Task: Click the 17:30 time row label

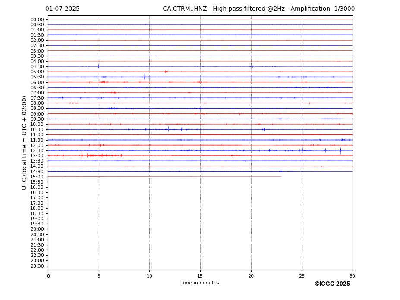Action: 37,203
